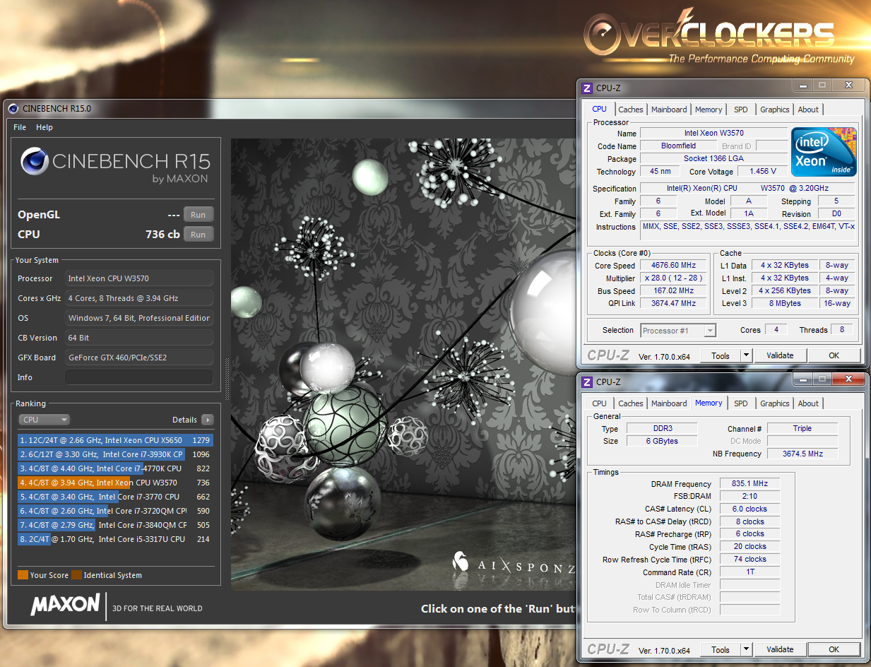Select ranking entry Intel Core i7-3930K
871x667 pixels.
(x=115, y=454)
